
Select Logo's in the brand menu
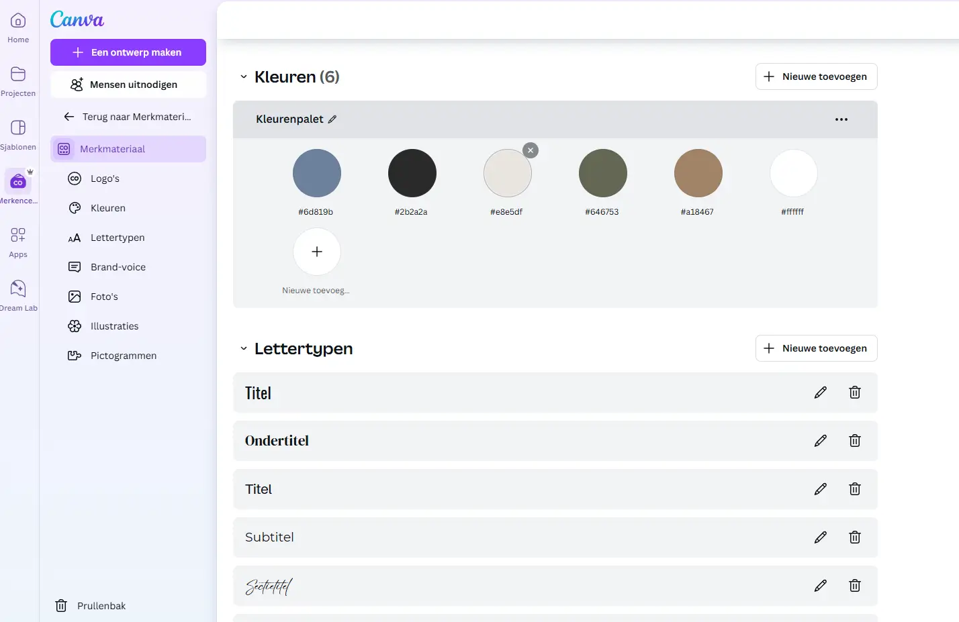(105, 178)
